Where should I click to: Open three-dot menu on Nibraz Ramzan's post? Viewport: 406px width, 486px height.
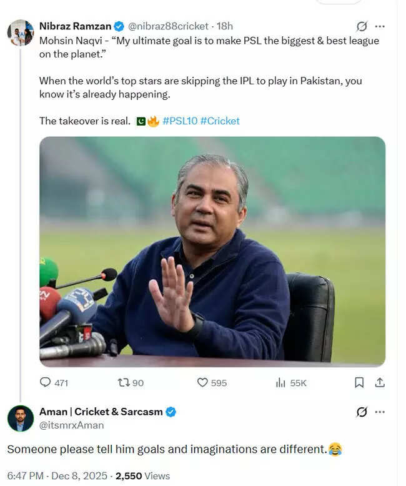click(380, 26)
